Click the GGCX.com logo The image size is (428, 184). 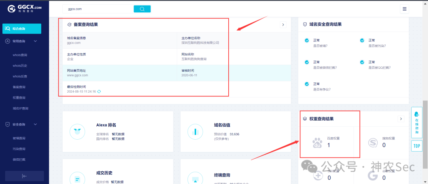point(25,9)
